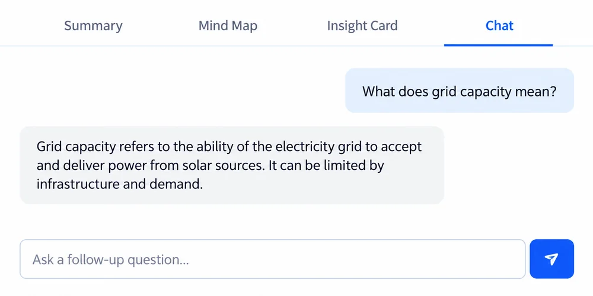Image resolution: width=593 pixels, height=296 pixels.
Task: Click the gray answer bubble about grid capacity
Action: (231, 165)
